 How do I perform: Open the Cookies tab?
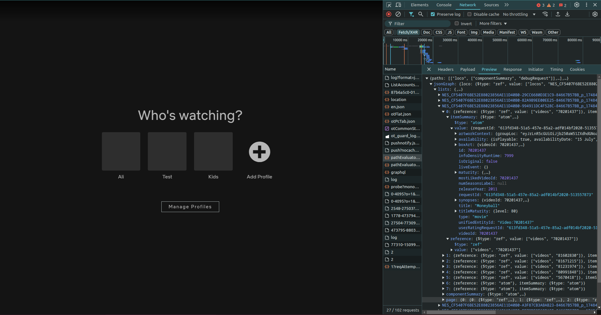(577, 69)
